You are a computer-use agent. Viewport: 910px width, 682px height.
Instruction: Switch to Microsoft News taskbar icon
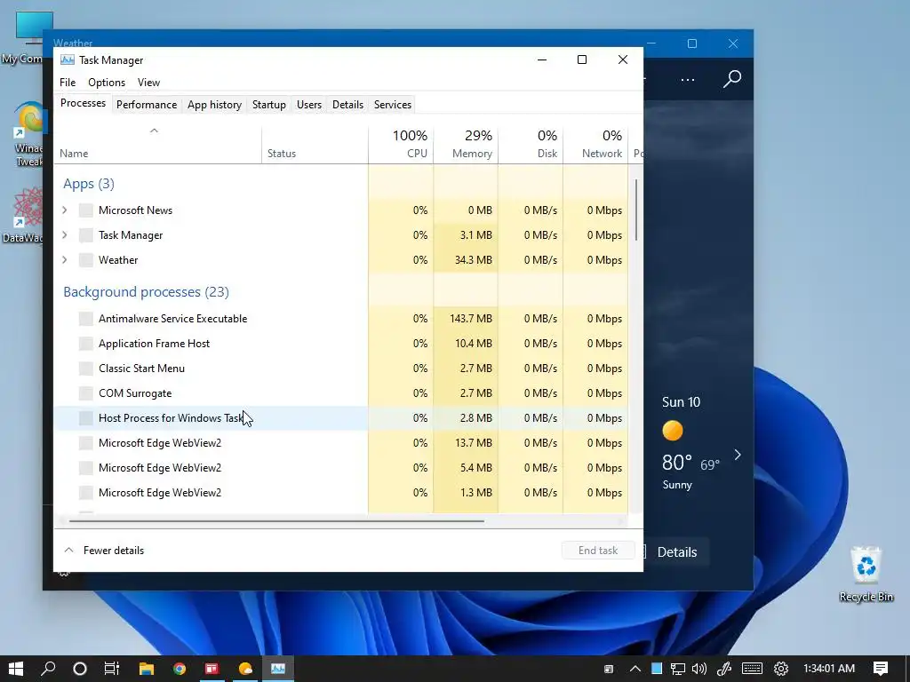212,669
